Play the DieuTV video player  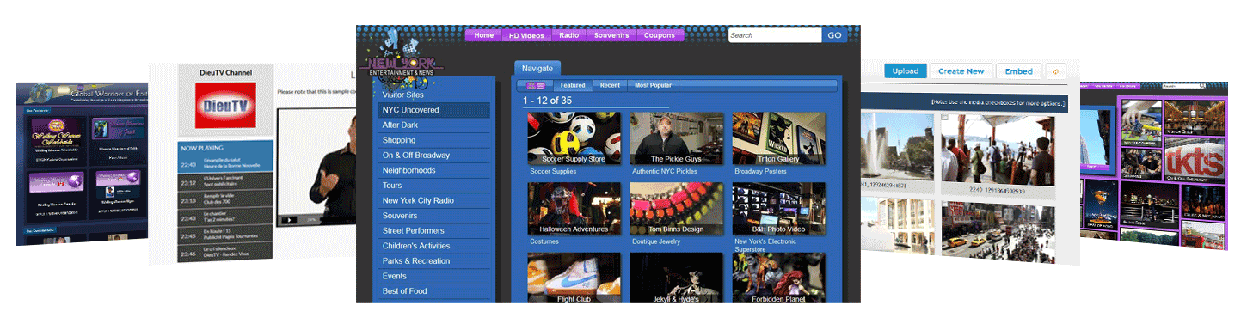click(290, 220)
